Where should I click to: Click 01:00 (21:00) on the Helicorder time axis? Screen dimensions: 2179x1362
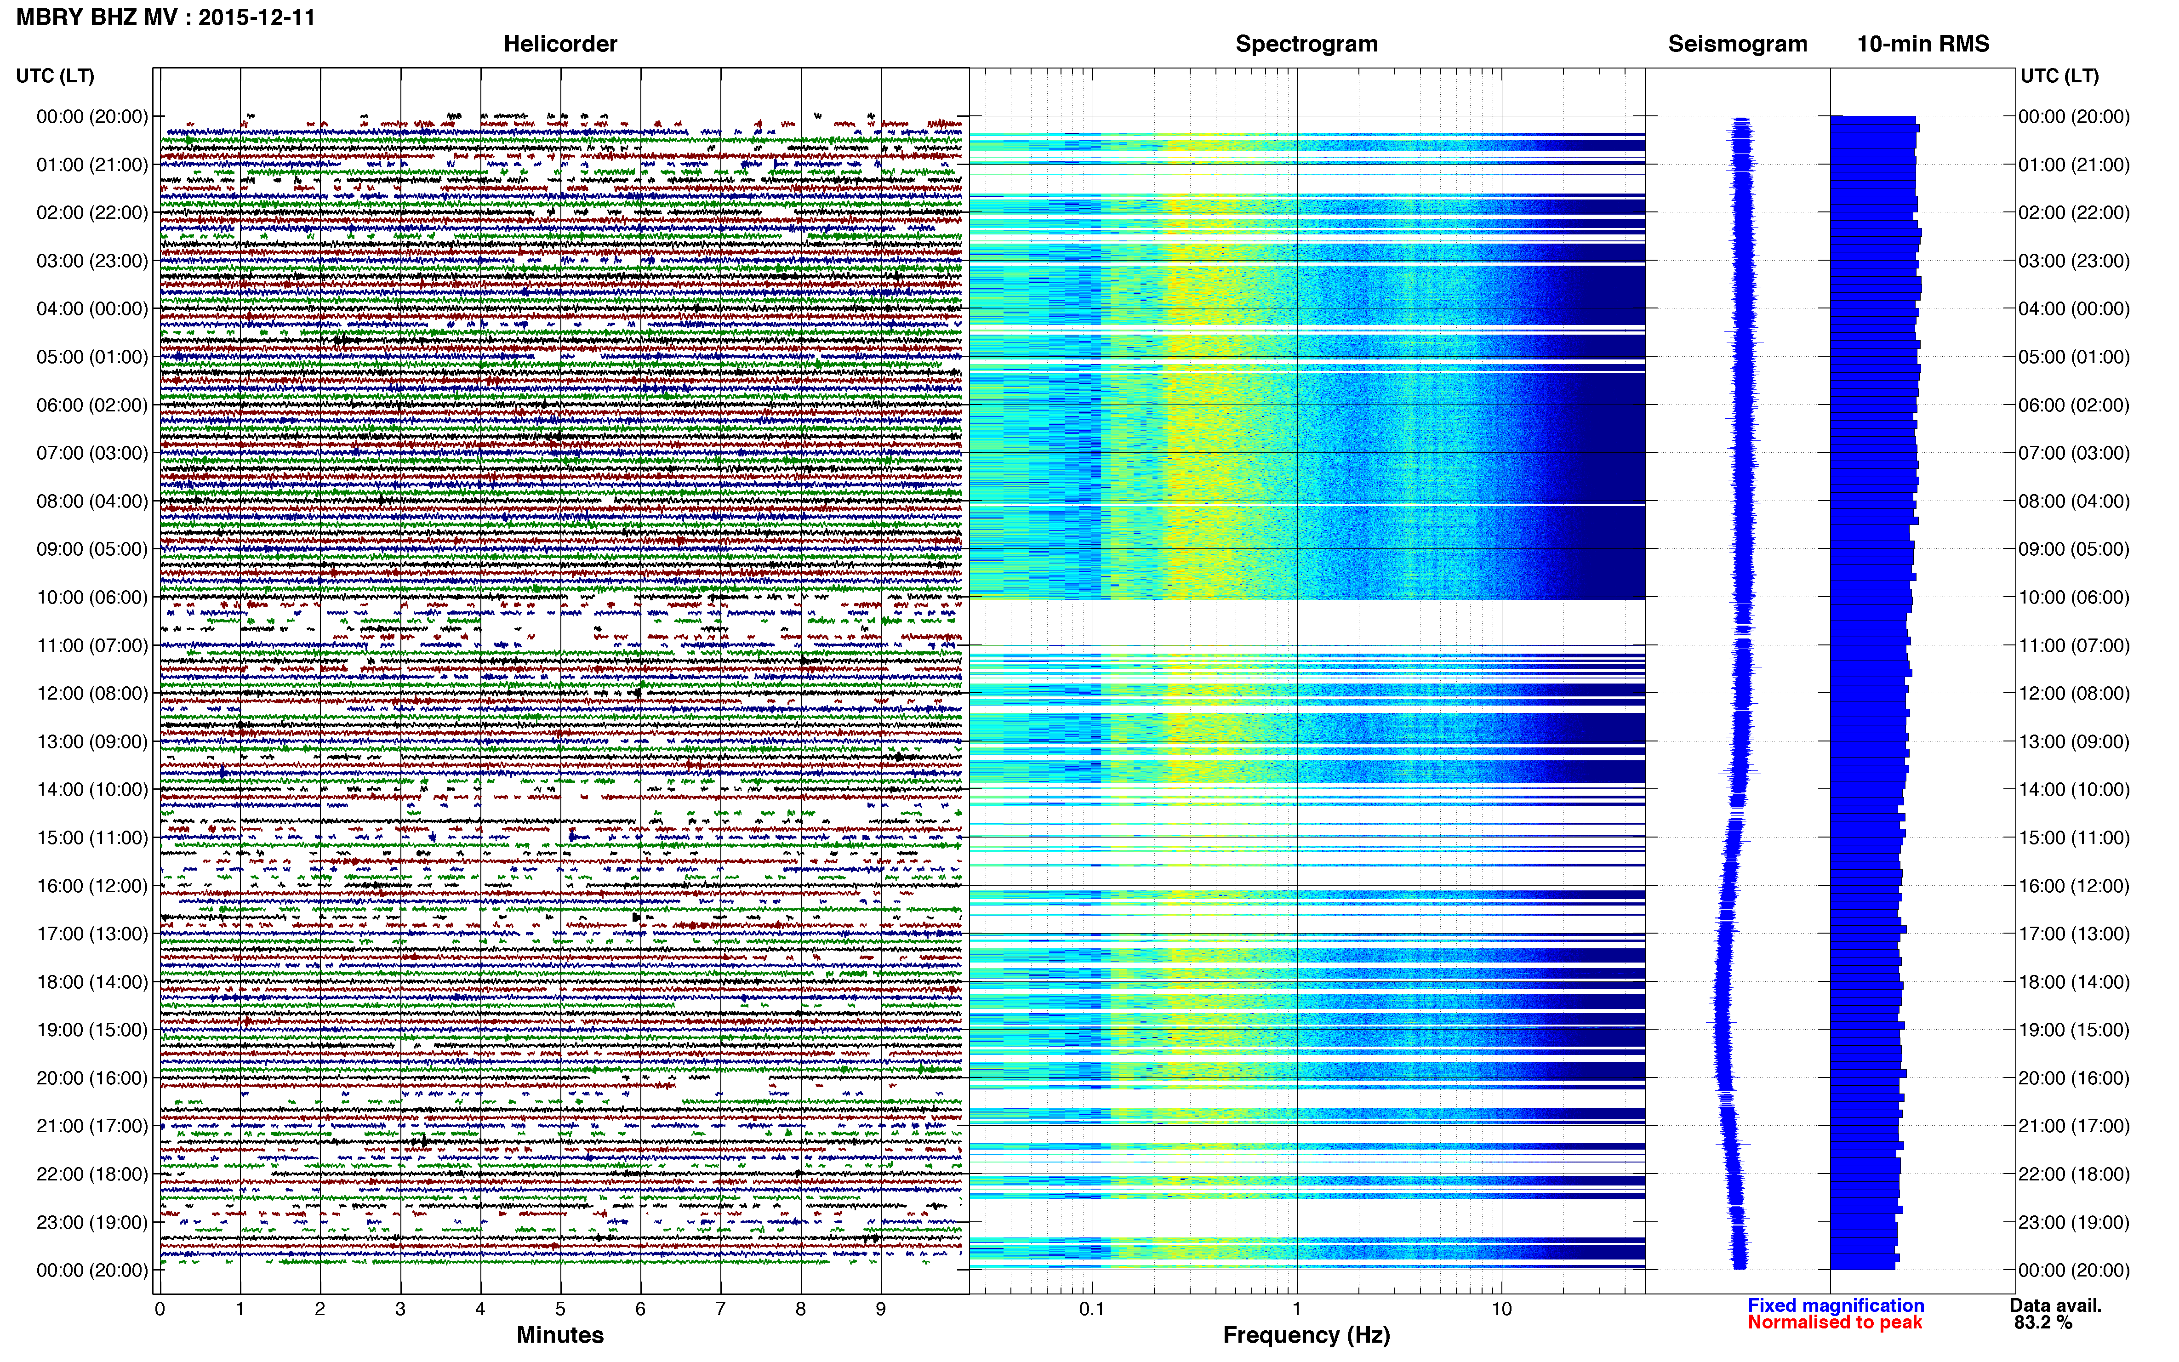(92, 165)
